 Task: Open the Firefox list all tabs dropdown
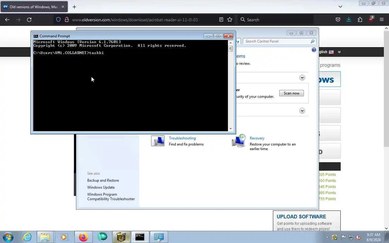point(340,7)
